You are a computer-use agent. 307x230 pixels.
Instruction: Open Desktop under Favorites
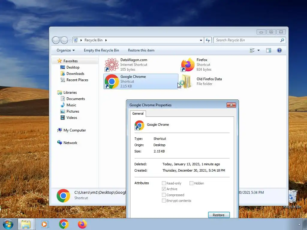(x=73, y=67)
